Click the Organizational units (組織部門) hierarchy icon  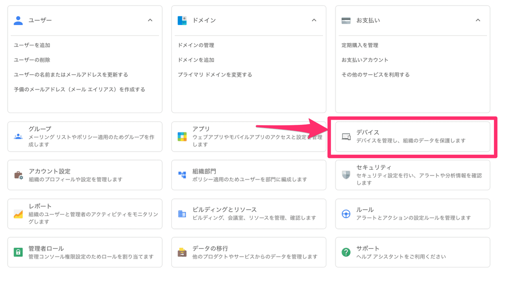tap(182, 175)
